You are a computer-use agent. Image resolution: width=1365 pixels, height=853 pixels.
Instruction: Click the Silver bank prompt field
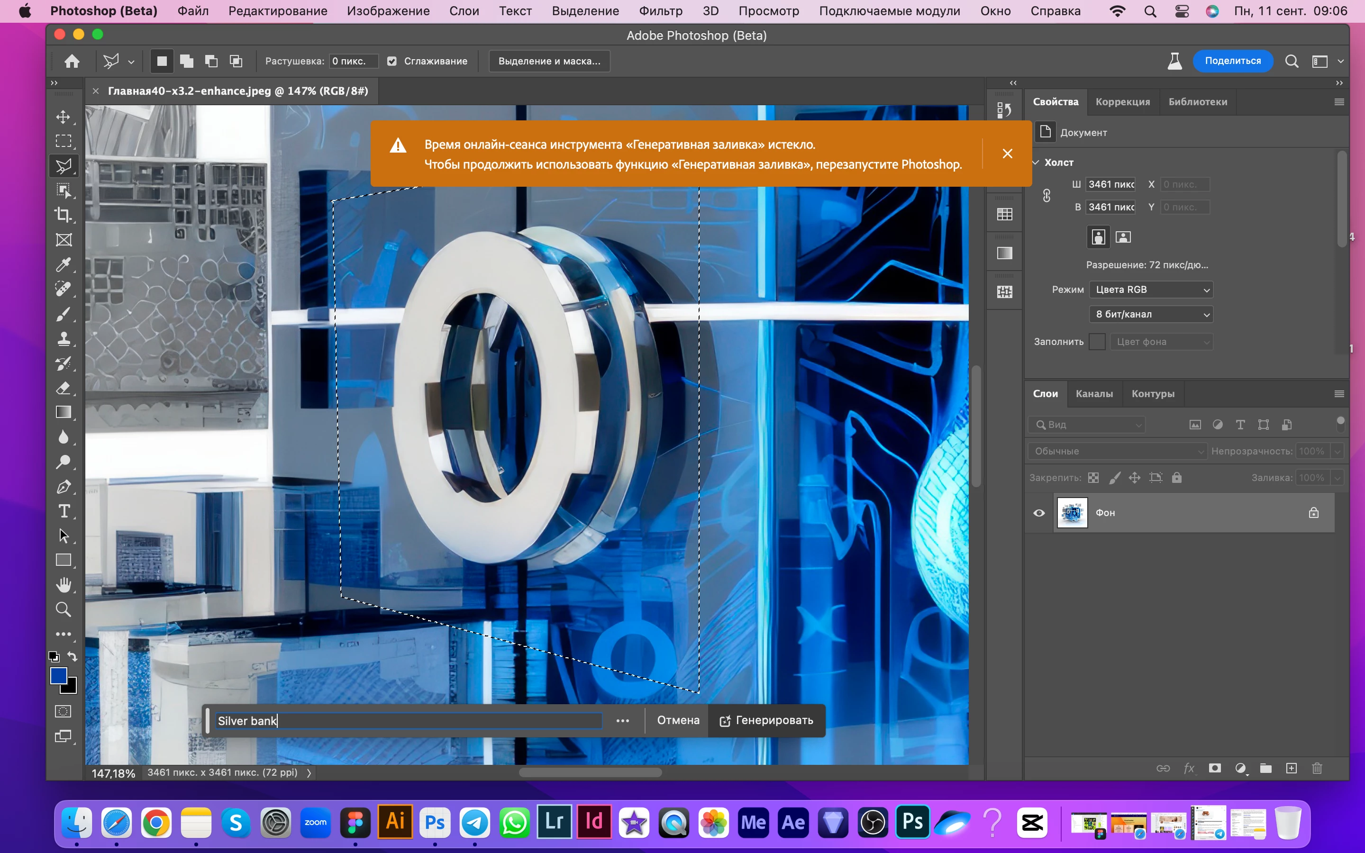[409, 720]
